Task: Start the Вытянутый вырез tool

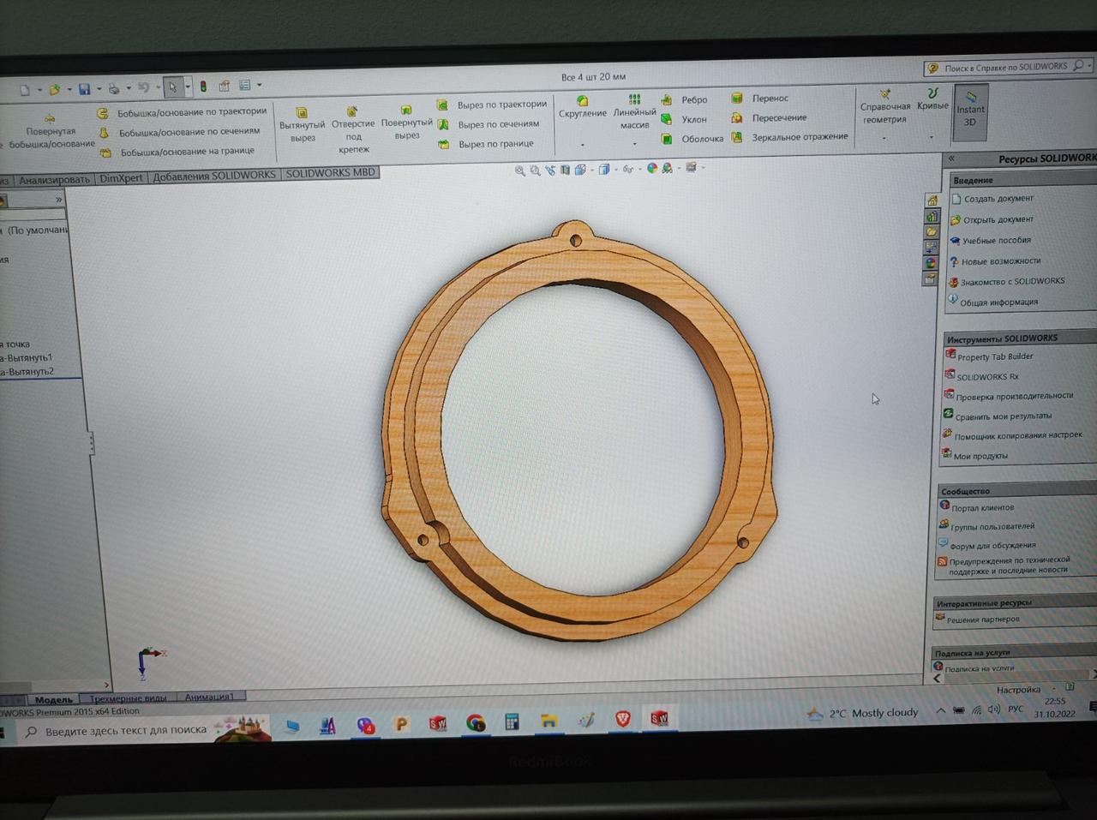Action: pos(302,124)
